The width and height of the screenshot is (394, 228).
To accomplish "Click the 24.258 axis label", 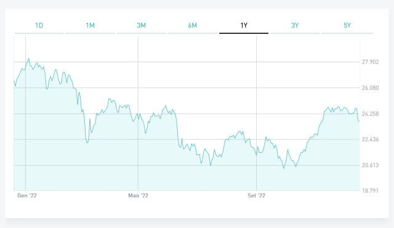I will pos(370,114).
